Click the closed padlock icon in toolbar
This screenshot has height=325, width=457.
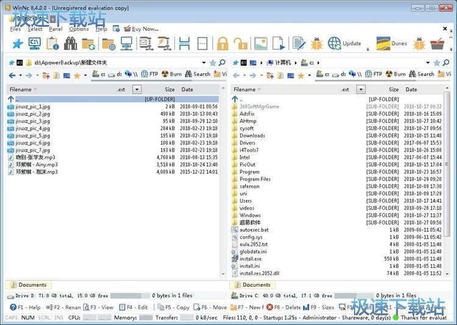222,43
